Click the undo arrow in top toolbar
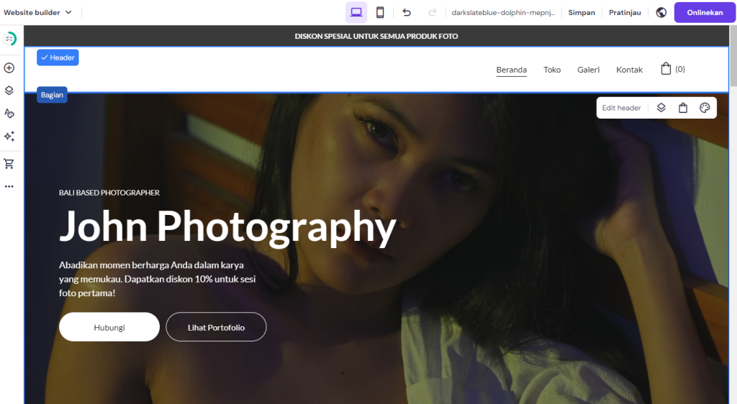737x404 pixels. 407,12
